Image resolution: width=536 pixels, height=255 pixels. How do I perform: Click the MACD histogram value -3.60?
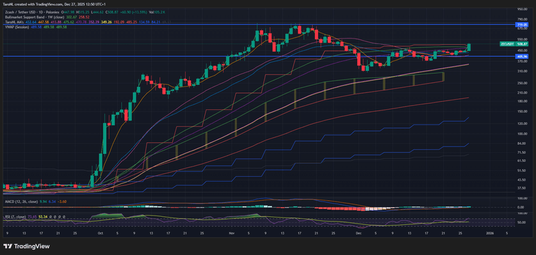tap(62, 201)
